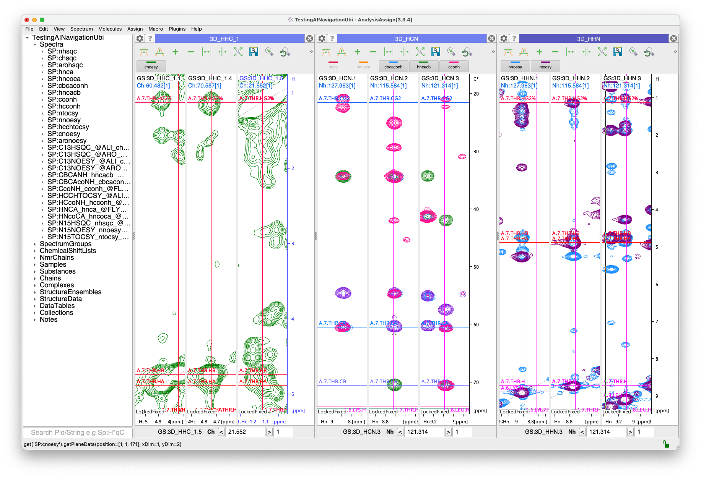Open 3D_HHN settings gear
701x478 pixels.
[504, 39]
